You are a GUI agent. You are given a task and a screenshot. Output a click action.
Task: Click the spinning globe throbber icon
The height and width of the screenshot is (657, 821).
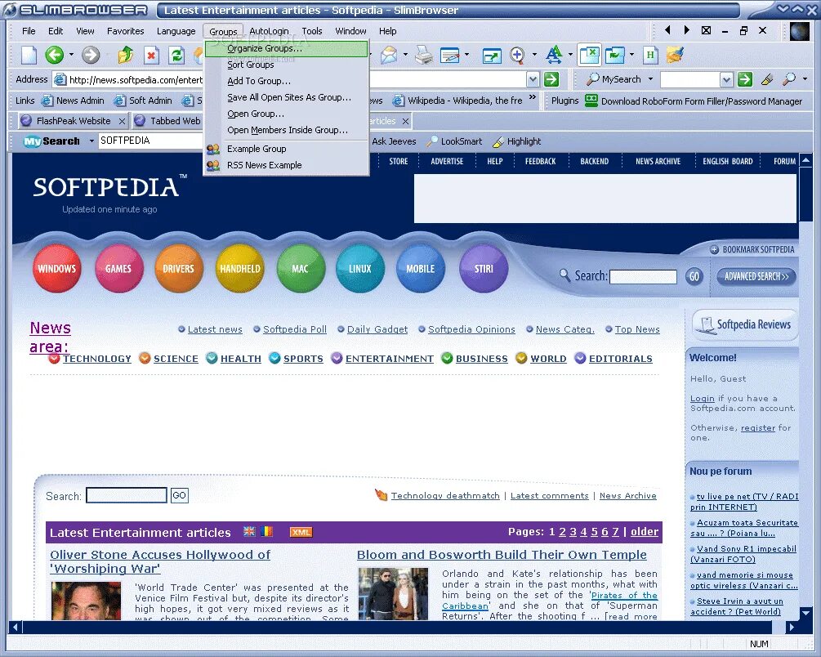point(800,31)
